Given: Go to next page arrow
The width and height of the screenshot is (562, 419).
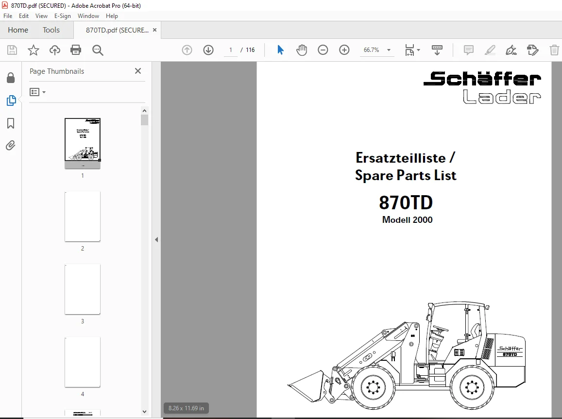Looking at the screenshot, I should (x=208, y=50).
